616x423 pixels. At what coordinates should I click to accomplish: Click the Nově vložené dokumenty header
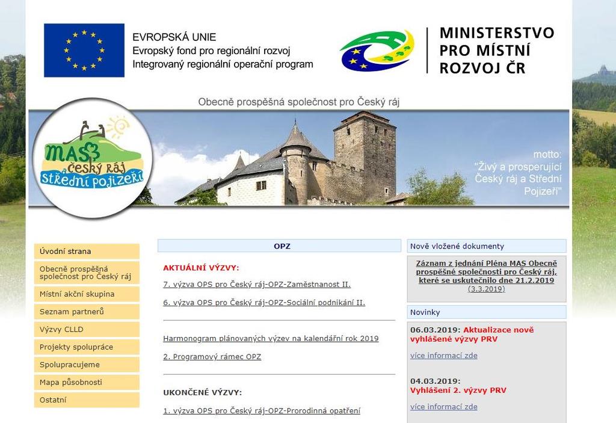tap(487, 246)
